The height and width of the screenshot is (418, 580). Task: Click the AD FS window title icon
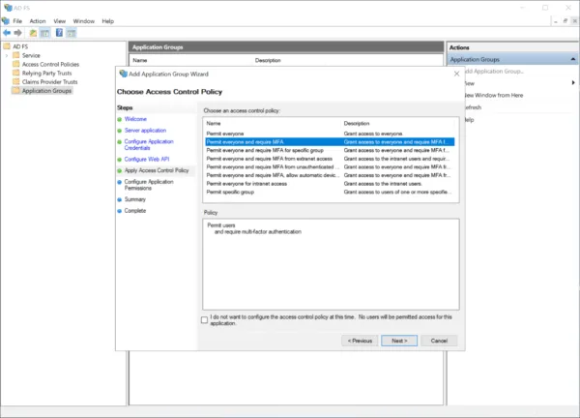[8, 8]
